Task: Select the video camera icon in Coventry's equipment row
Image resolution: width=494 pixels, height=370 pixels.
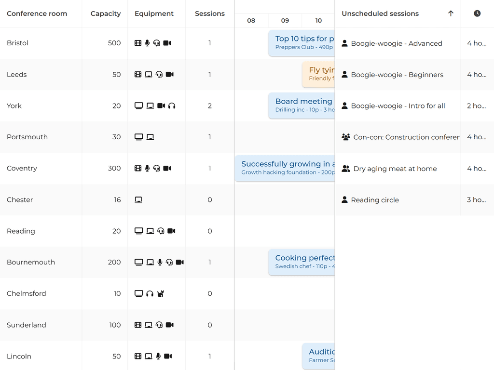Action: (167, 168)
